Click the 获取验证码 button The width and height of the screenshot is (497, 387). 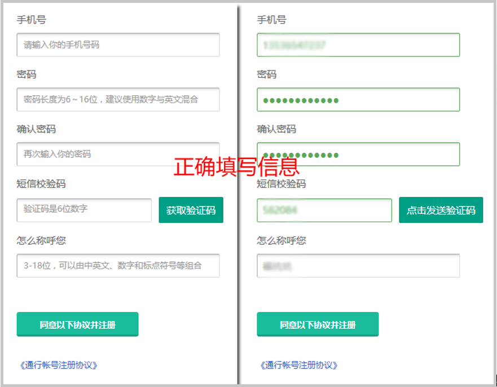point(191,210)
